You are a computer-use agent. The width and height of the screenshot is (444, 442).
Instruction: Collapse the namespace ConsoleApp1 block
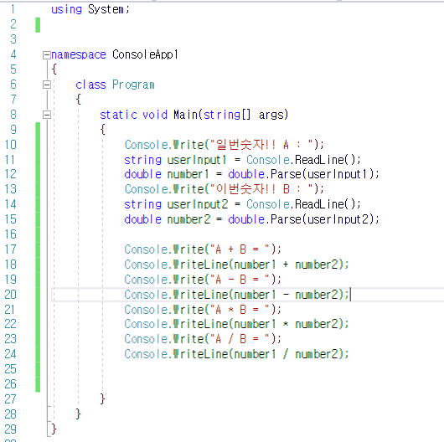click(x=47, y=55)
